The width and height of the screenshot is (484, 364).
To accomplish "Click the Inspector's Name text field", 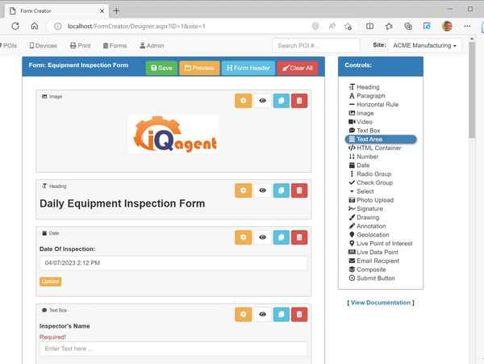I will (x=173, y=349).
